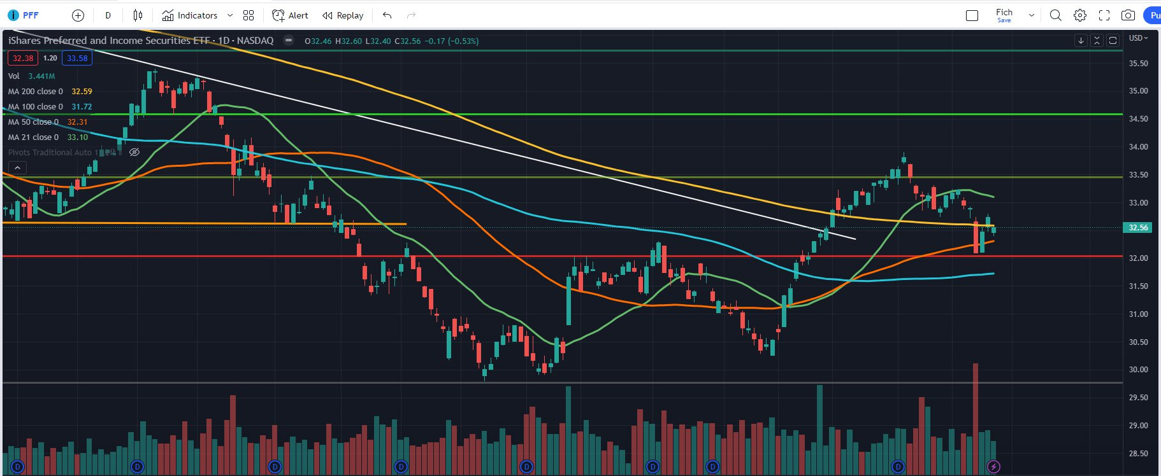Toggle symbol legend minus button next to NASDAQ
The width and height of the screenshot is (1161, 476).
tap(289, 40)
